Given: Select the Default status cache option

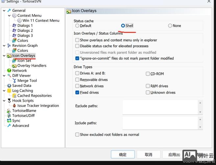Looking at the screenshot, I should click(77, 26).
